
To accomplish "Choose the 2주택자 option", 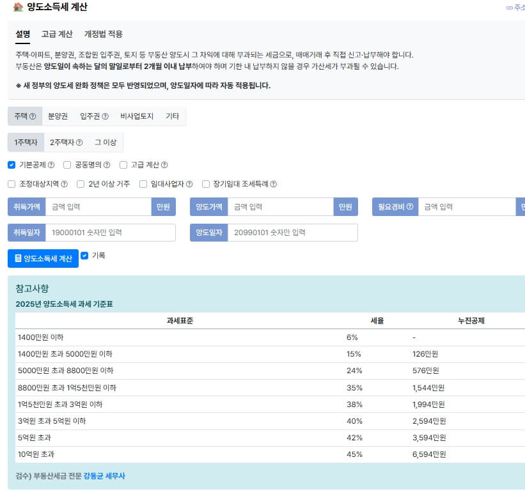I will click(66, 142).
